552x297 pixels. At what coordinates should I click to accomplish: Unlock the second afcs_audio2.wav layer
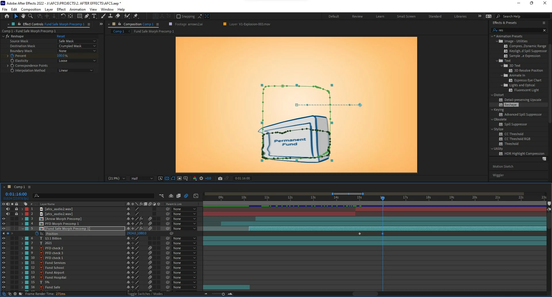click(16, 214)
